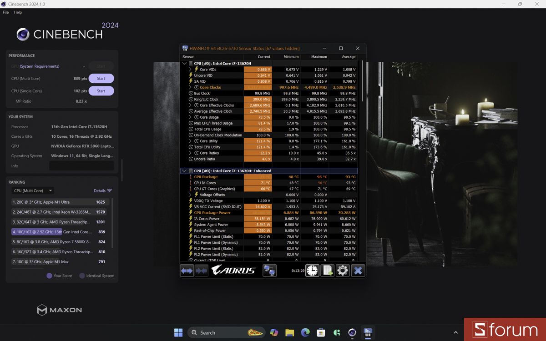Click the clock icon in HWiNFO toolbar
Image resolution: width=546 pixels, height=341 pixels.
tap(313, 270)
